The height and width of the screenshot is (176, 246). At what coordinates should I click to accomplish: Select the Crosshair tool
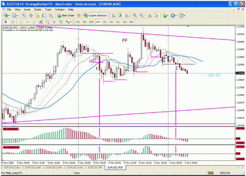[x=13, y=22]
